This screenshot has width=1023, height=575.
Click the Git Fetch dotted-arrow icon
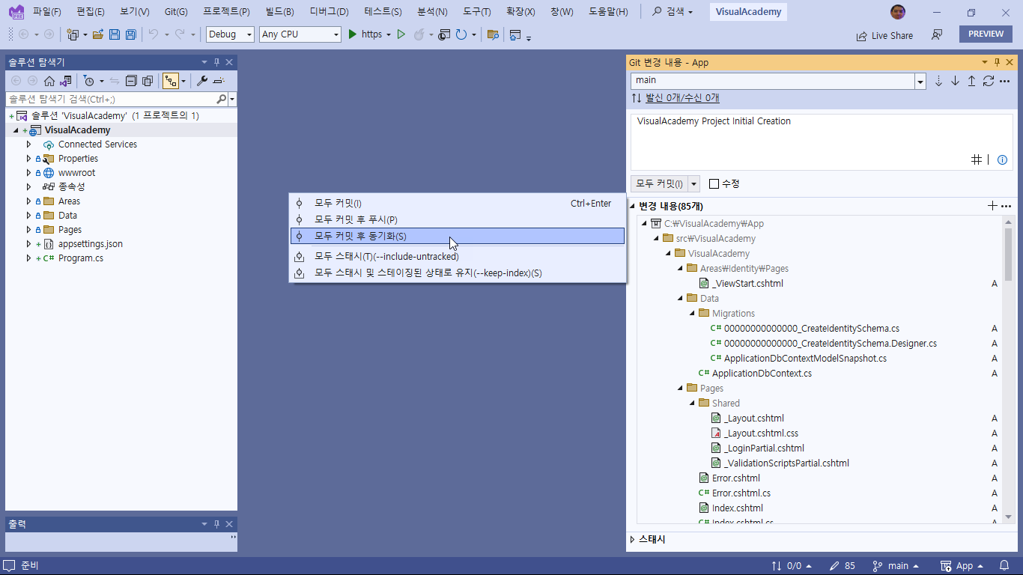coord(938,81)
